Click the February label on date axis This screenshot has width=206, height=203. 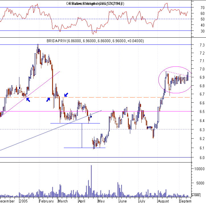point(46,201)
